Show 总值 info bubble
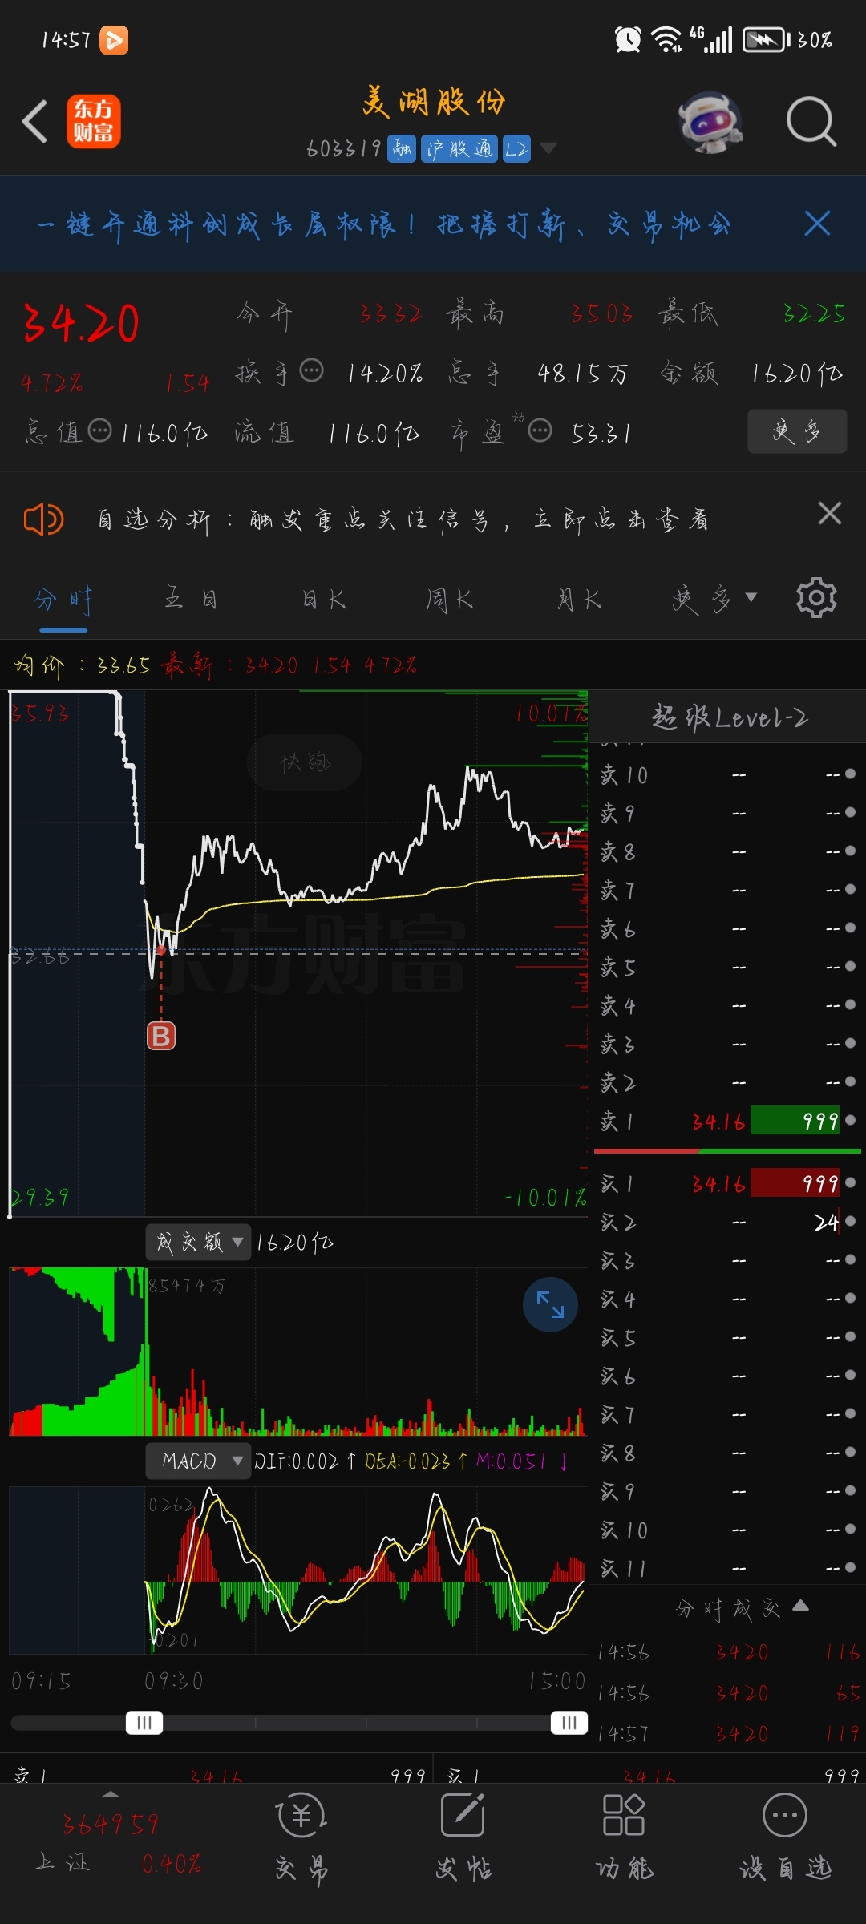Viewport: 866px width, 1924px height. [x=99, y=431]
